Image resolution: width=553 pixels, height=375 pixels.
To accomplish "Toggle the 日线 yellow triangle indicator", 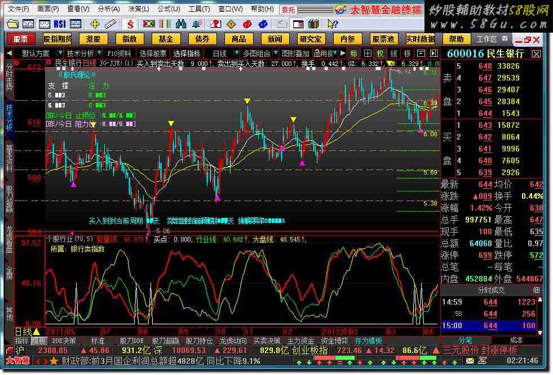I will (x=36, y=331).
